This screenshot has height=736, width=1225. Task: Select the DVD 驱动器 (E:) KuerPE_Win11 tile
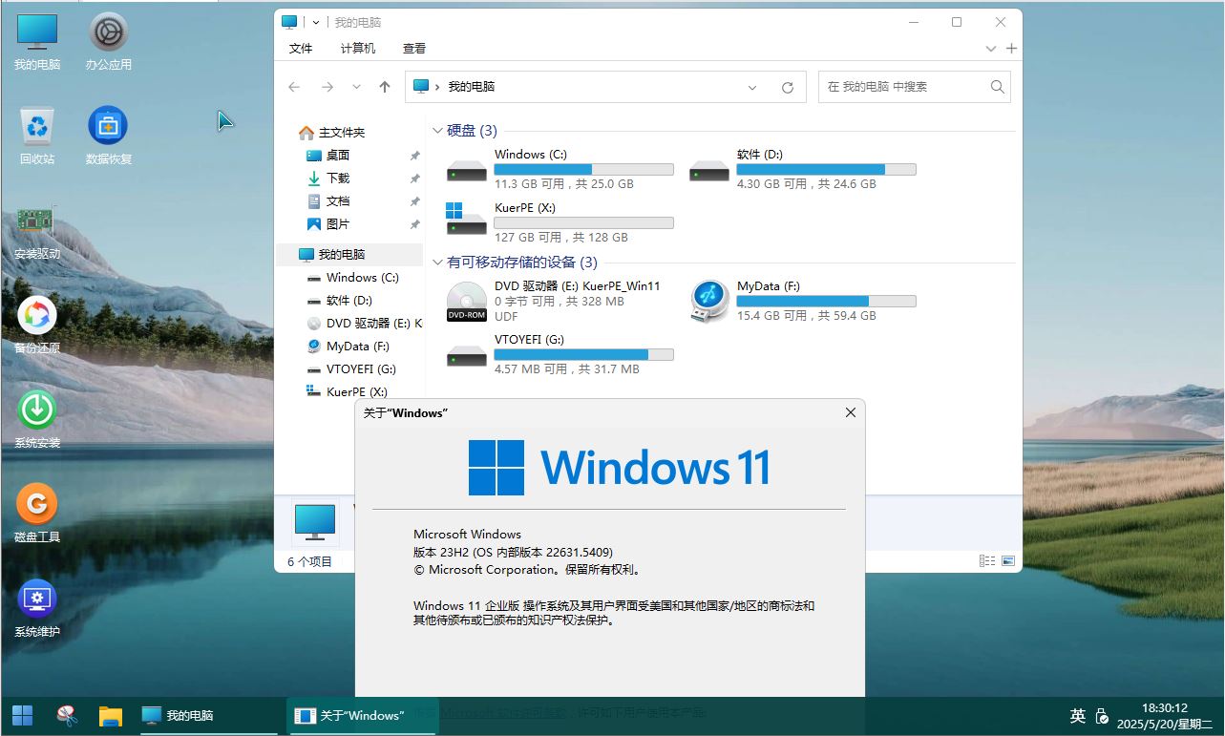click(560, 301)
